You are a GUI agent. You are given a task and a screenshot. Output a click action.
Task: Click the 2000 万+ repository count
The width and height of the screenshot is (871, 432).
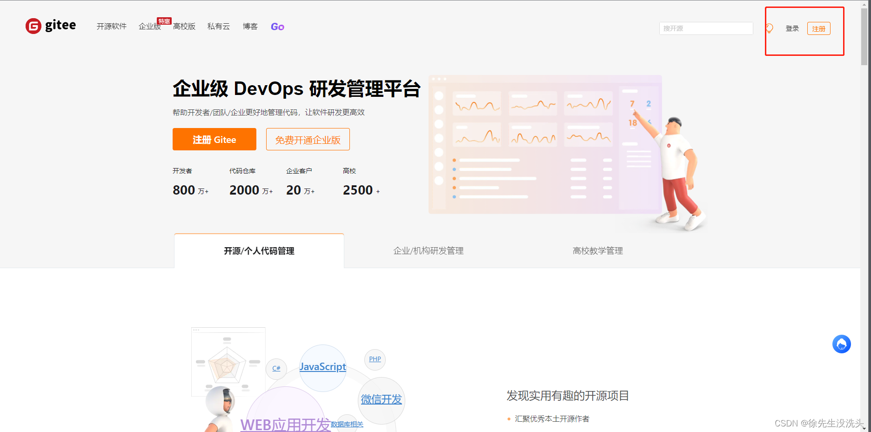click(x=251, y=190)
